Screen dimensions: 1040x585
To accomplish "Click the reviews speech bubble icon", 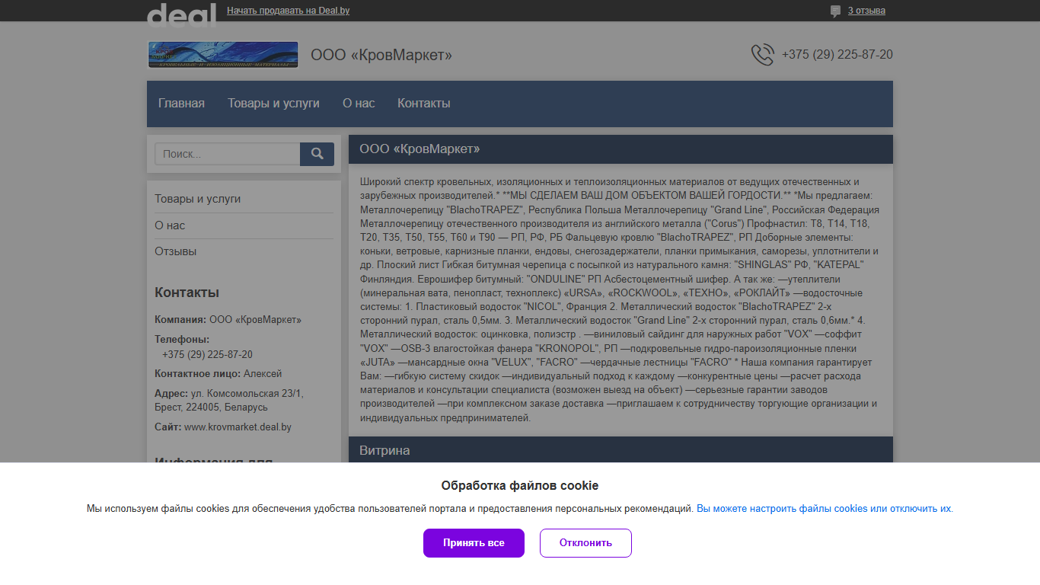I will pyautogui.click(x=835, y=11).
